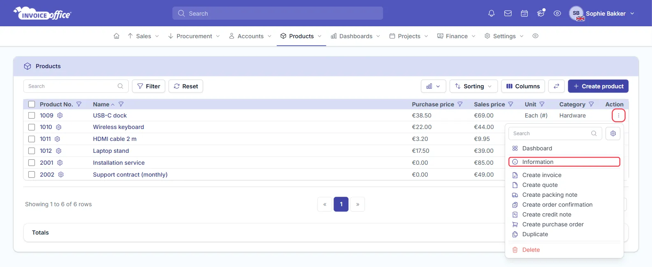The image size is (652, 267).
Task: Expand the Finance menu
Action: click(456, 36)
